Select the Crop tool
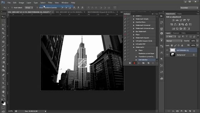 point(3,33)
